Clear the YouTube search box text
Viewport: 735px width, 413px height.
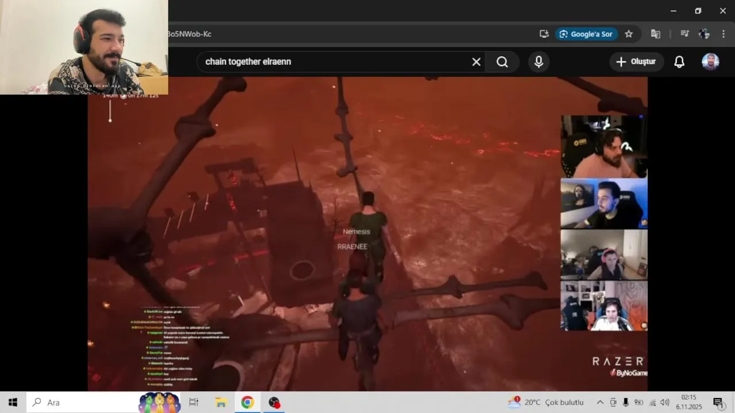(x=476, y=62)
